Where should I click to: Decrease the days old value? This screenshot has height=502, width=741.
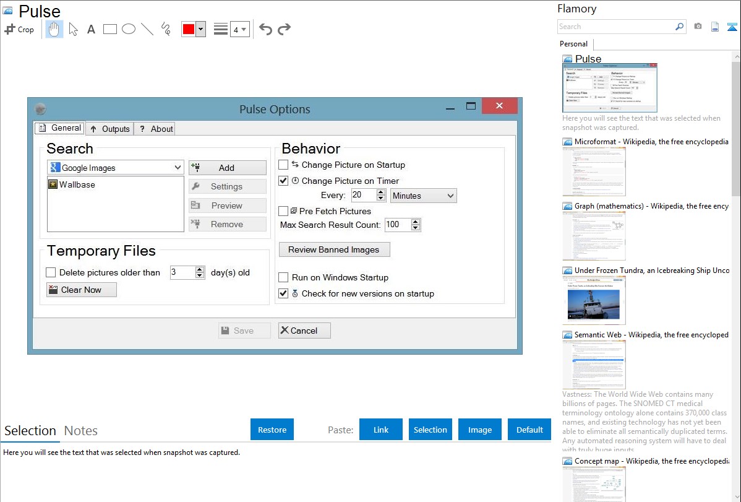199,275
